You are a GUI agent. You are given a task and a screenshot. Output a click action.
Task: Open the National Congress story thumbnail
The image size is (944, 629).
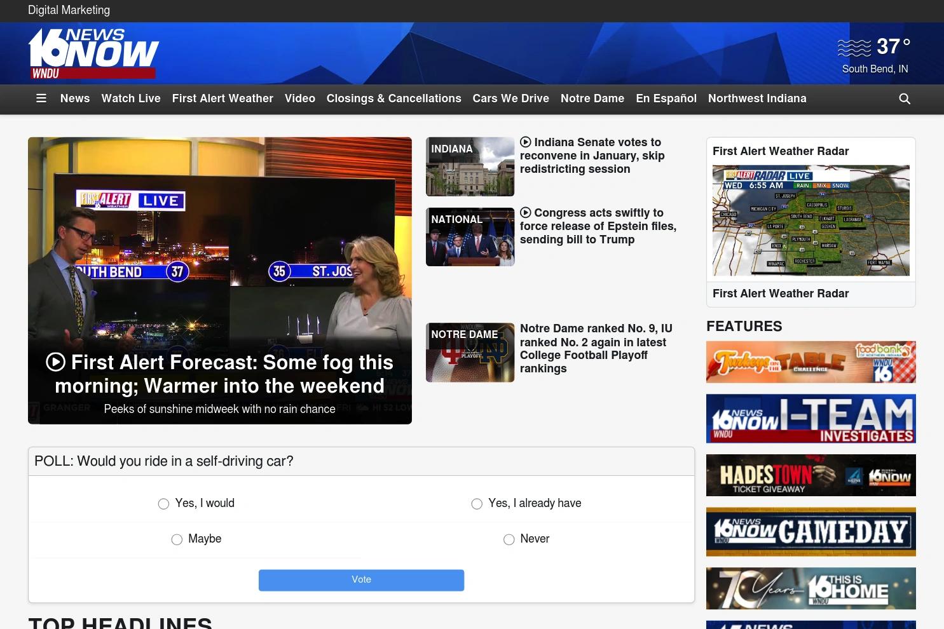(470, 237)
